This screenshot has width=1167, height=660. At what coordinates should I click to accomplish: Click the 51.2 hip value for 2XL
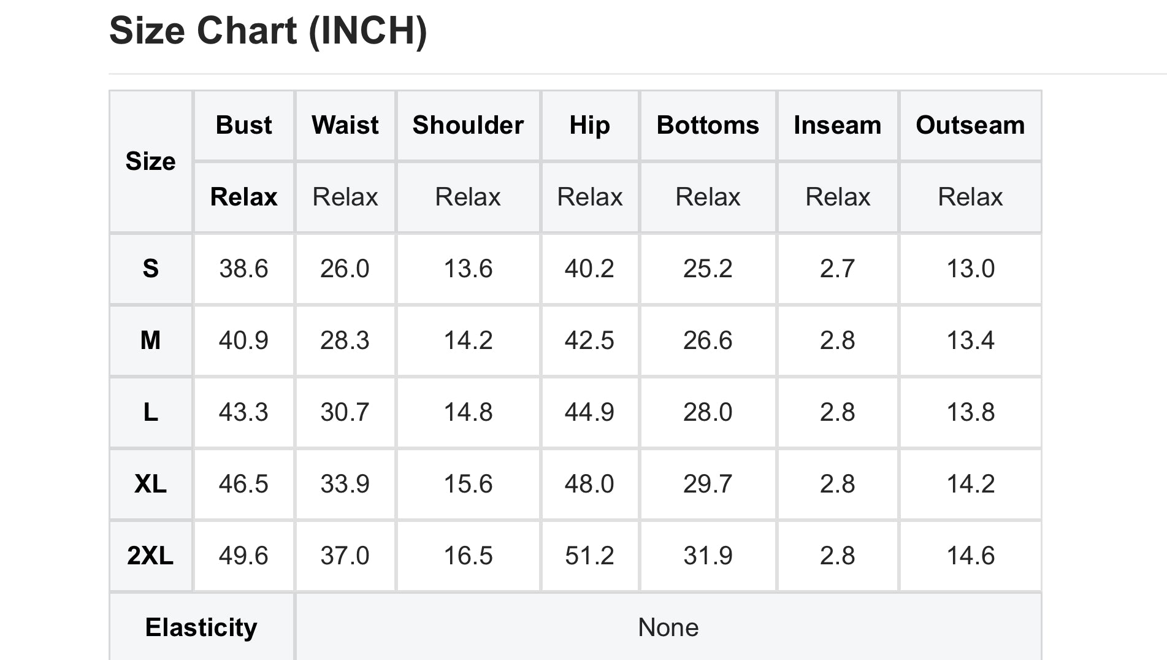point(589,556)
